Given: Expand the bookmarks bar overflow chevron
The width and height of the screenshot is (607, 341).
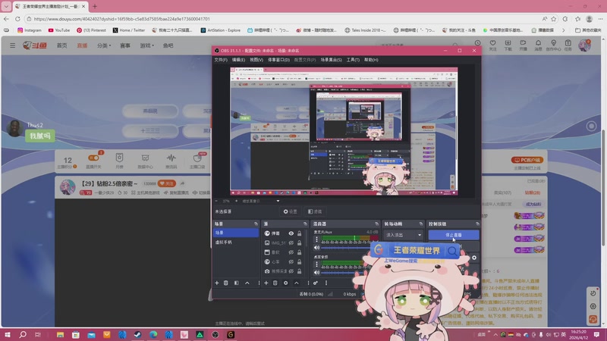Looking at the screenshot, I should point(563,30).
